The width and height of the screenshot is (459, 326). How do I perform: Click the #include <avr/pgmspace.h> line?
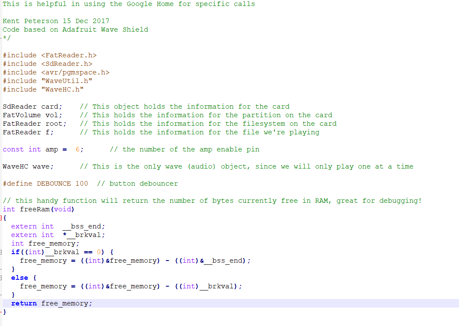click(56, 72)
